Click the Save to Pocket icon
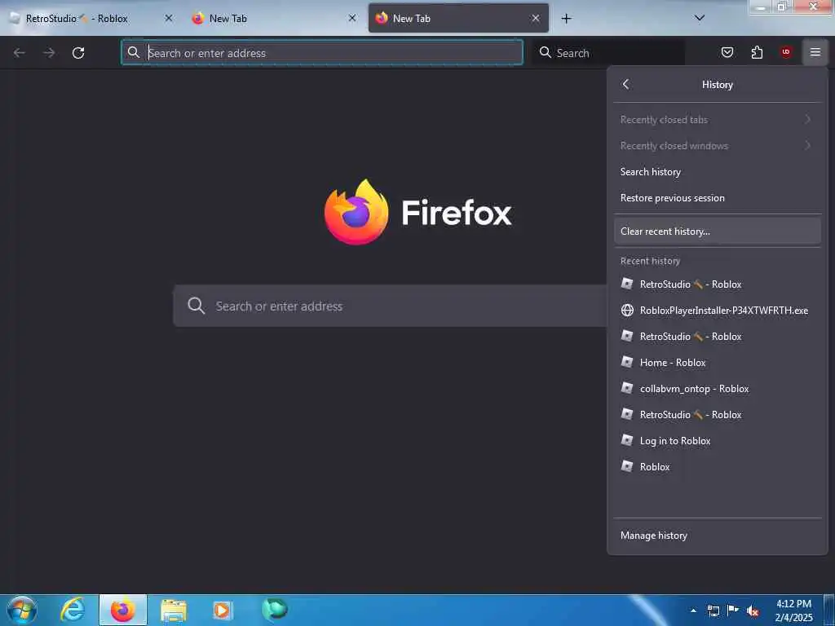This screenshot has height=626, width=835. [x=727, y=52]
